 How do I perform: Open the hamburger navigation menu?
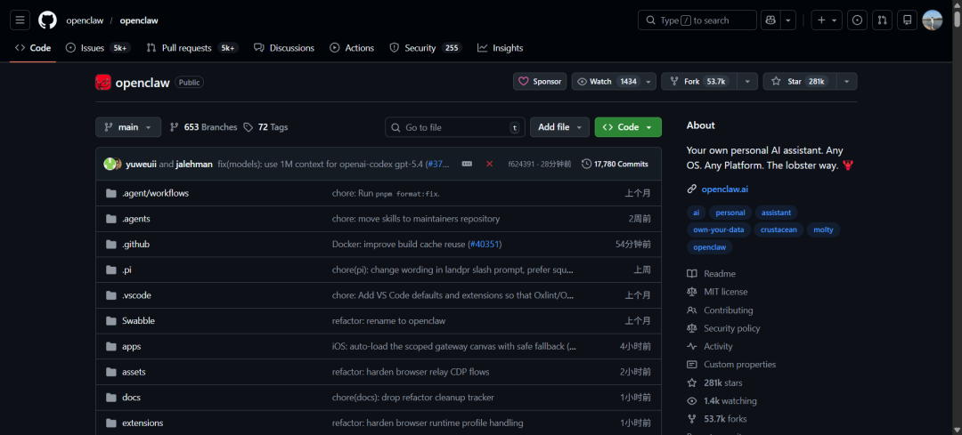point(20,20)
